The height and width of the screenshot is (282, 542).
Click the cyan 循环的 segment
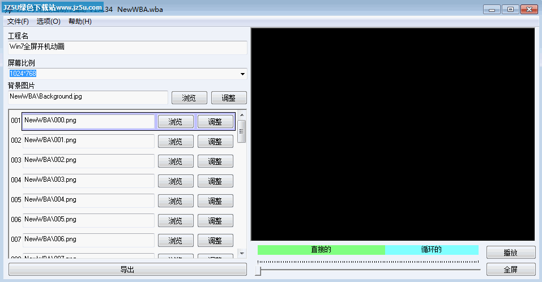point(432,250)
